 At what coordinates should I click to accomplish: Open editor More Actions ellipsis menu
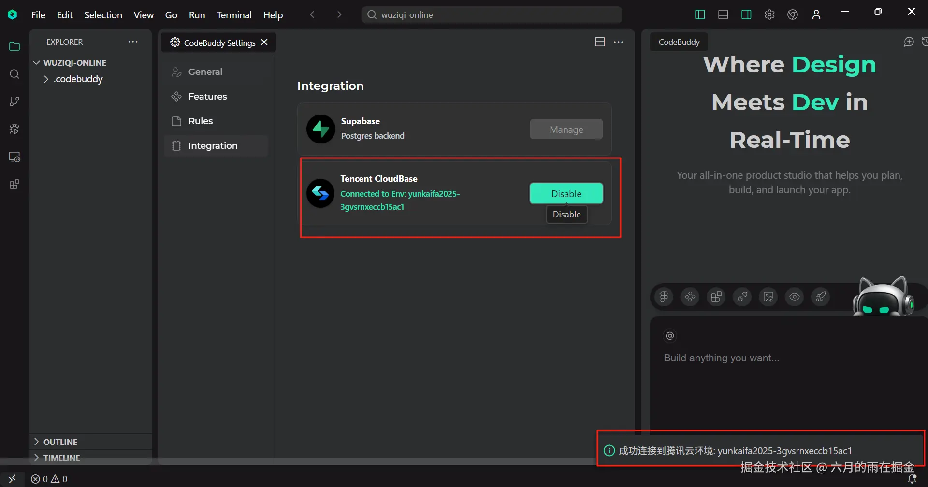tap(618, 42)
